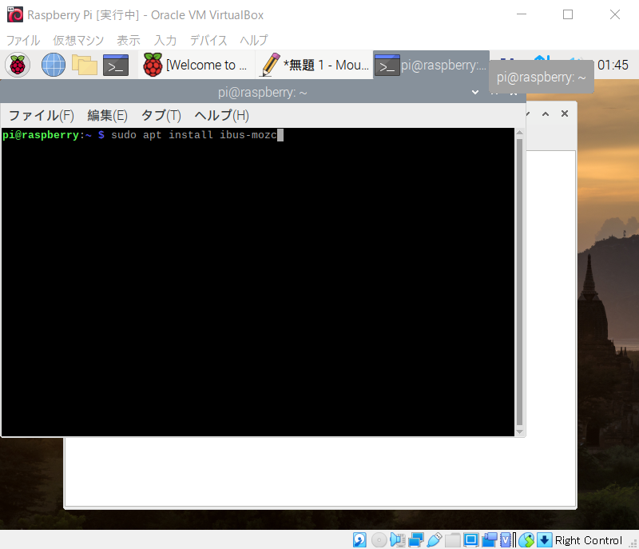Viewport: 639px width, 549px height.
Task: Select the pi@raspberry terminal taskbar button
Action: pos(431,65)
